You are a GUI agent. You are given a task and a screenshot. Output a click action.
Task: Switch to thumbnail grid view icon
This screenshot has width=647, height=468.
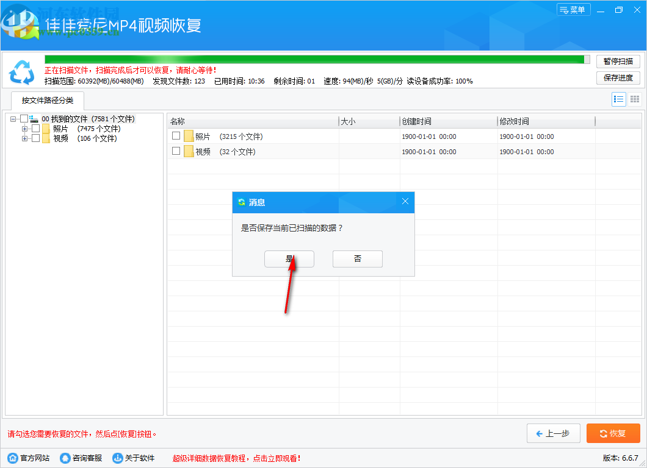tap(635, 99)
